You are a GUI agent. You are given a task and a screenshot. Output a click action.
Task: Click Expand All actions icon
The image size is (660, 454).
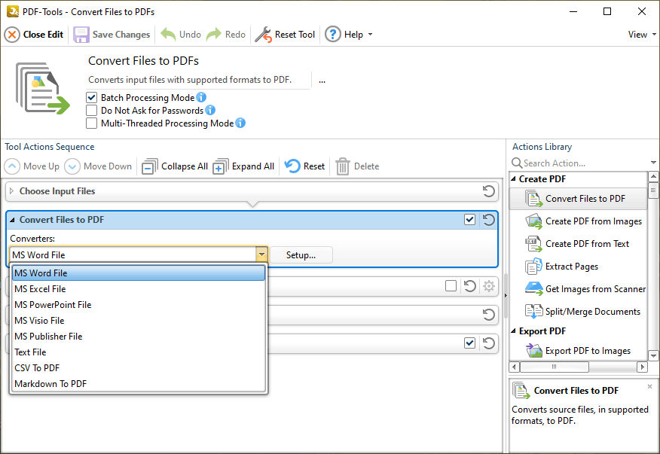[x=220, y=166]
